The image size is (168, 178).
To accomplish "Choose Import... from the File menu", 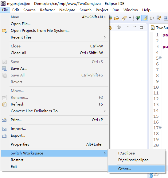I will (x=54, y=129).
